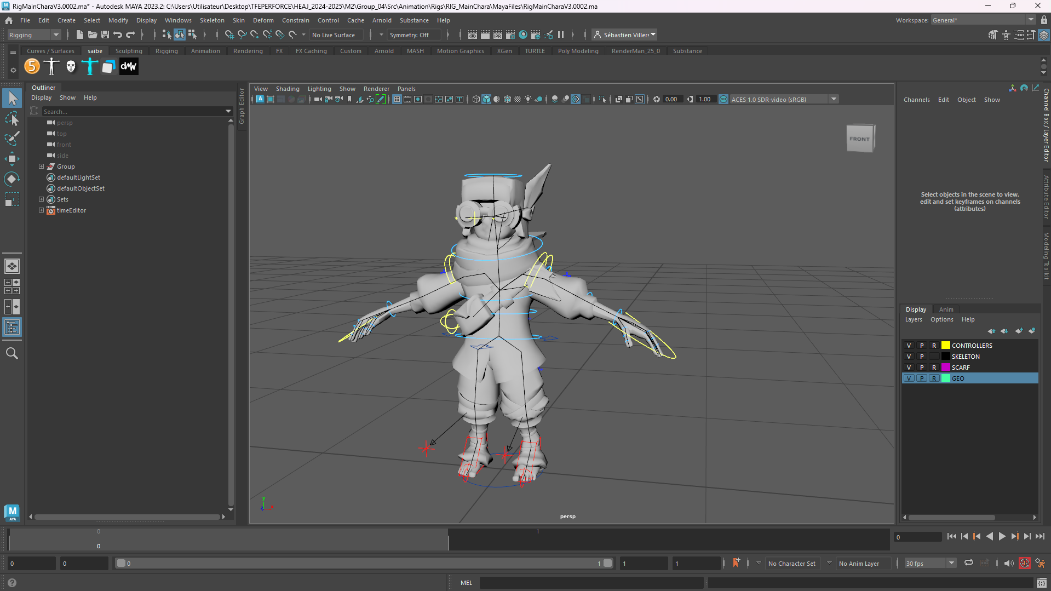Open the search magnifier icon in toolbox
This screenshot has height=591, width=1051.
(12, 354)
